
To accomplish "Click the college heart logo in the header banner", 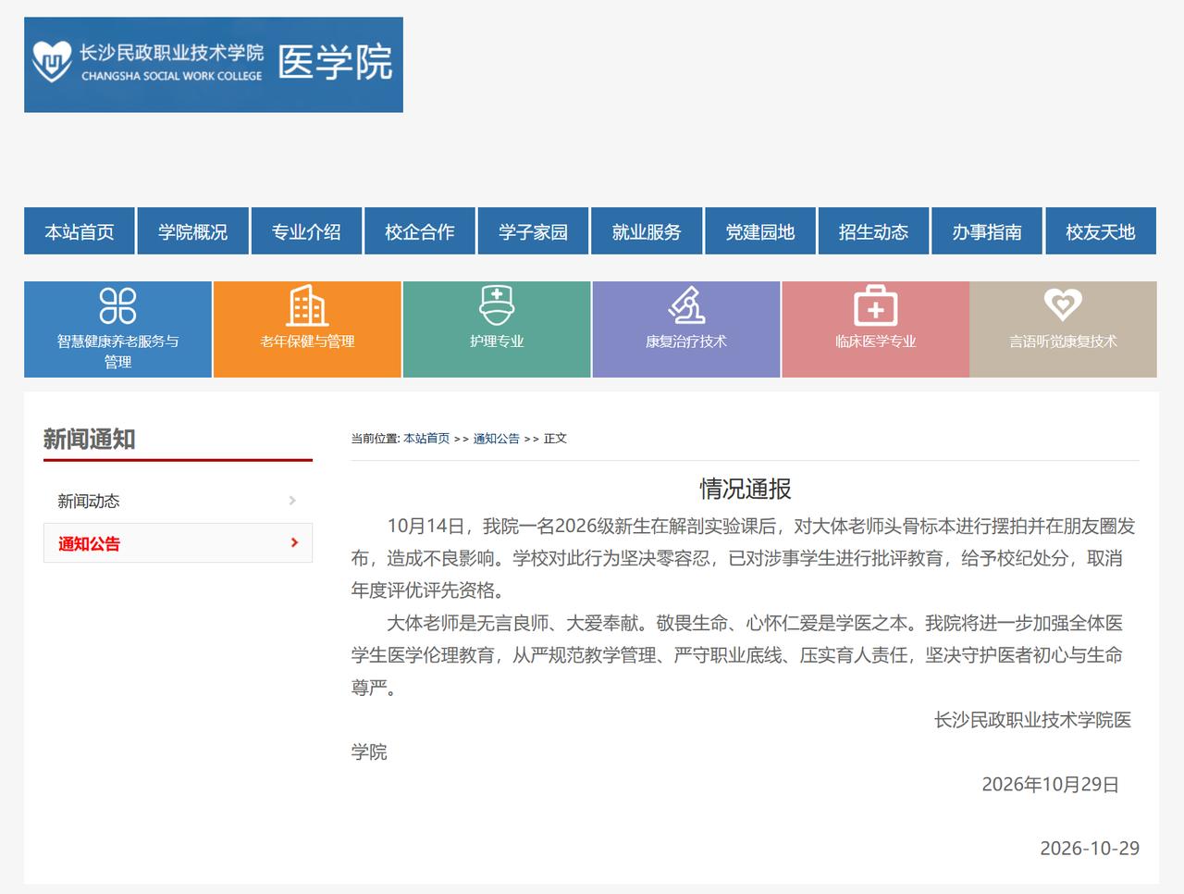I will [52, 61].
